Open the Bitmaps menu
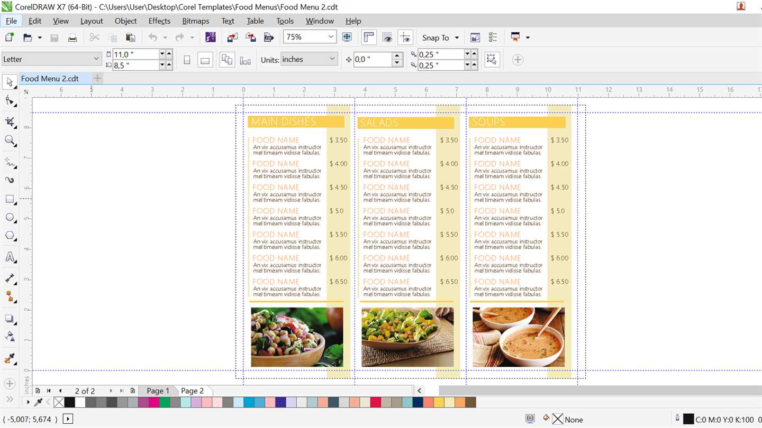This screenshot has width=762, height=428. tap(195, 21)
